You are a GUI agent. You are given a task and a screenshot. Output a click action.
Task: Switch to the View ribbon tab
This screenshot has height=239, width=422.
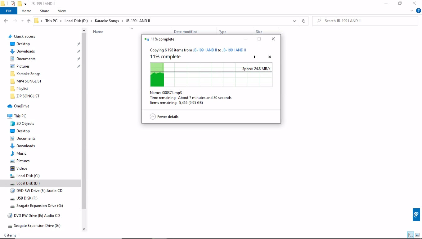click(62, 11)
